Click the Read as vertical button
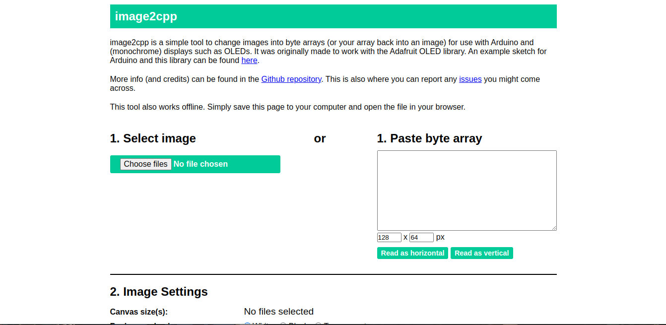Image resolution: width=666 pixels, height=325 pixels. (x=481, y=253)
